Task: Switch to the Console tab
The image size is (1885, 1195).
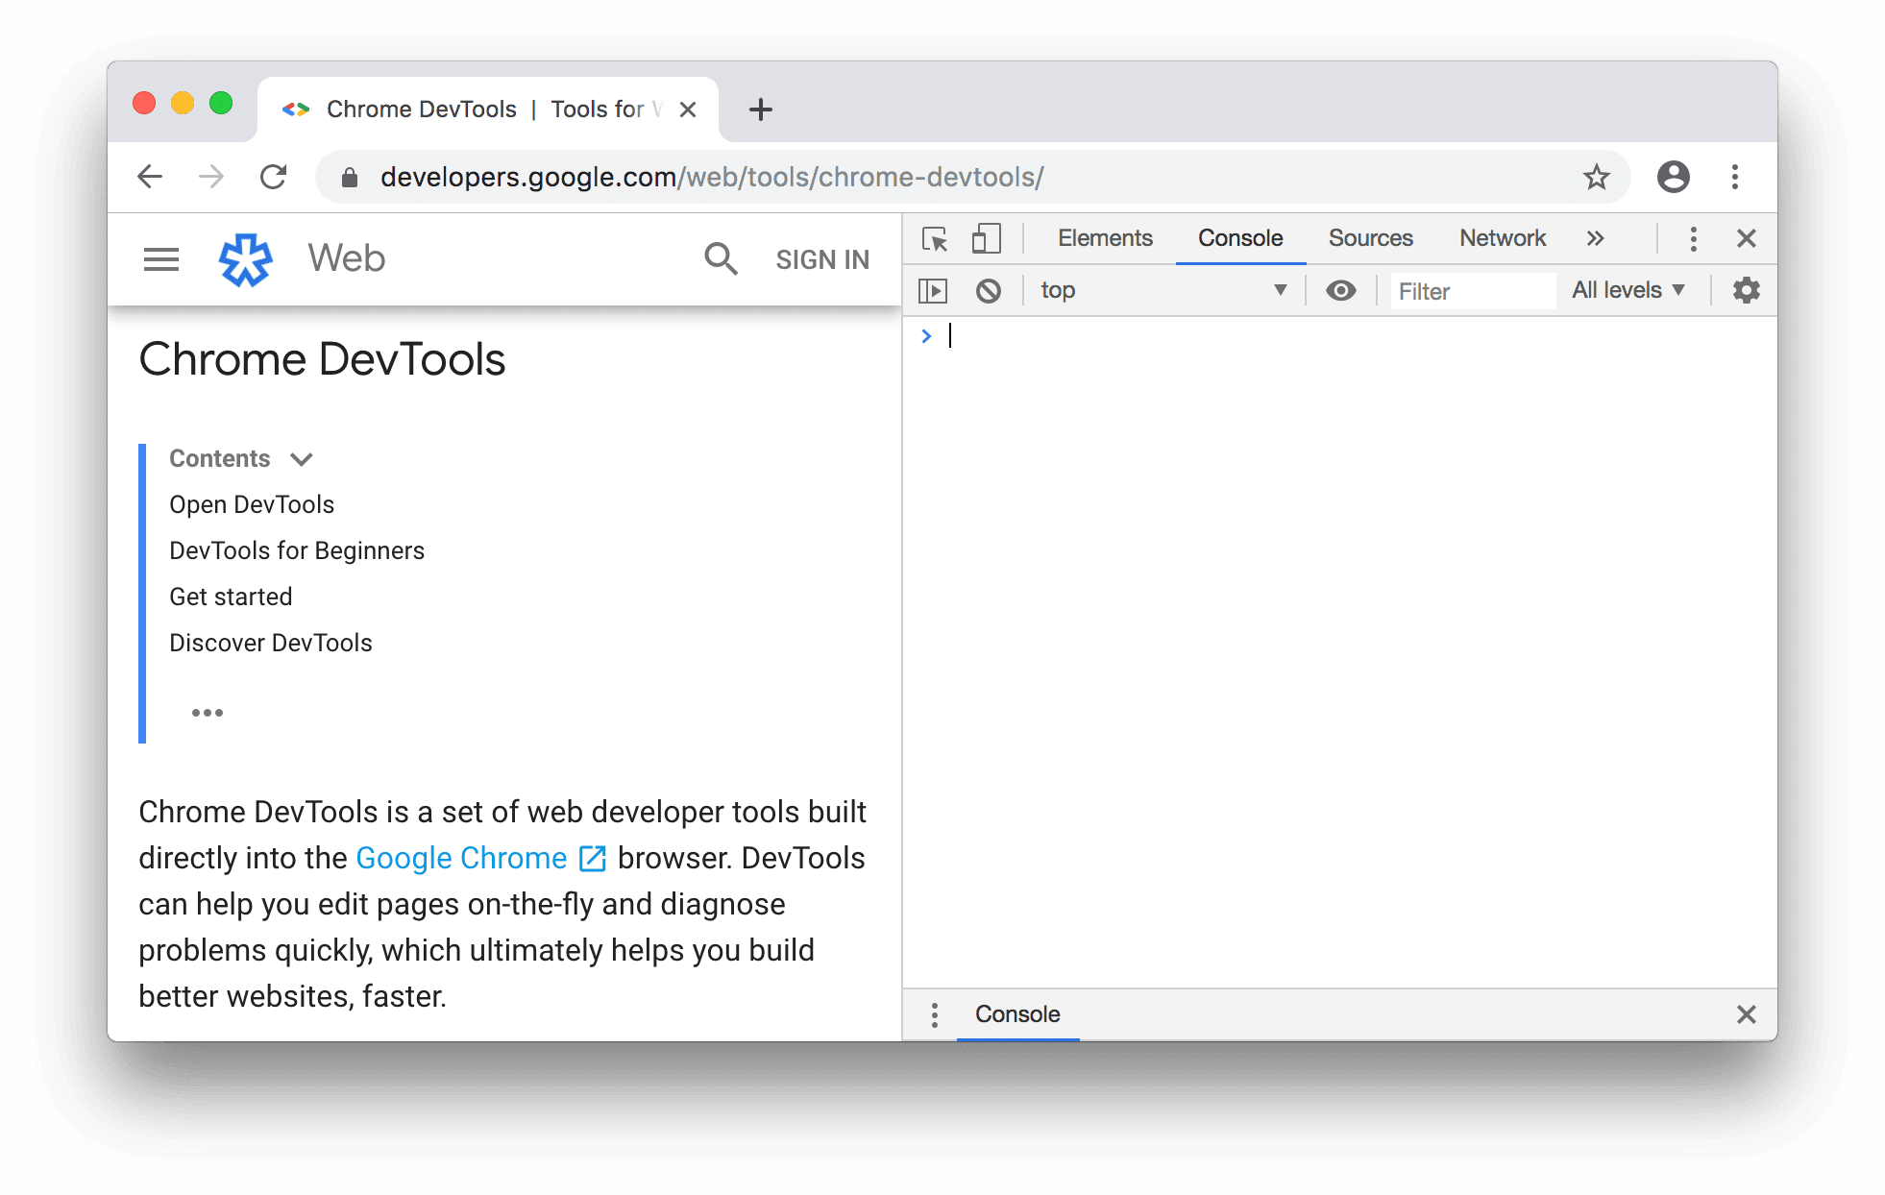Action: [1239, 237]
